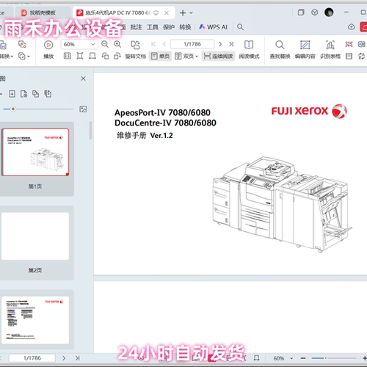Expand the 双页 dropdown arrow
367x367 pixels.
point(197,57)
